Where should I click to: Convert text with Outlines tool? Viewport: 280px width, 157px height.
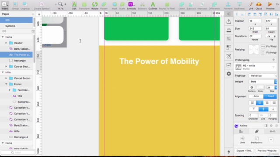click(153, 6)
